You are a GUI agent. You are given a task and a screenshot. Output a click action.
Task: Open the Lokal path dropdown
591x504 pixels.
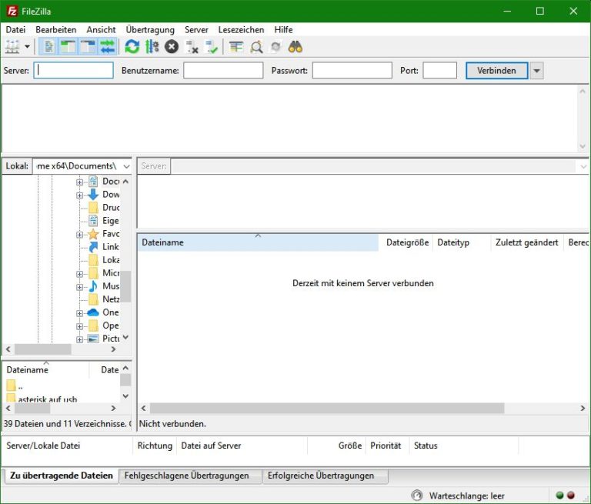[x=126, y=166]
